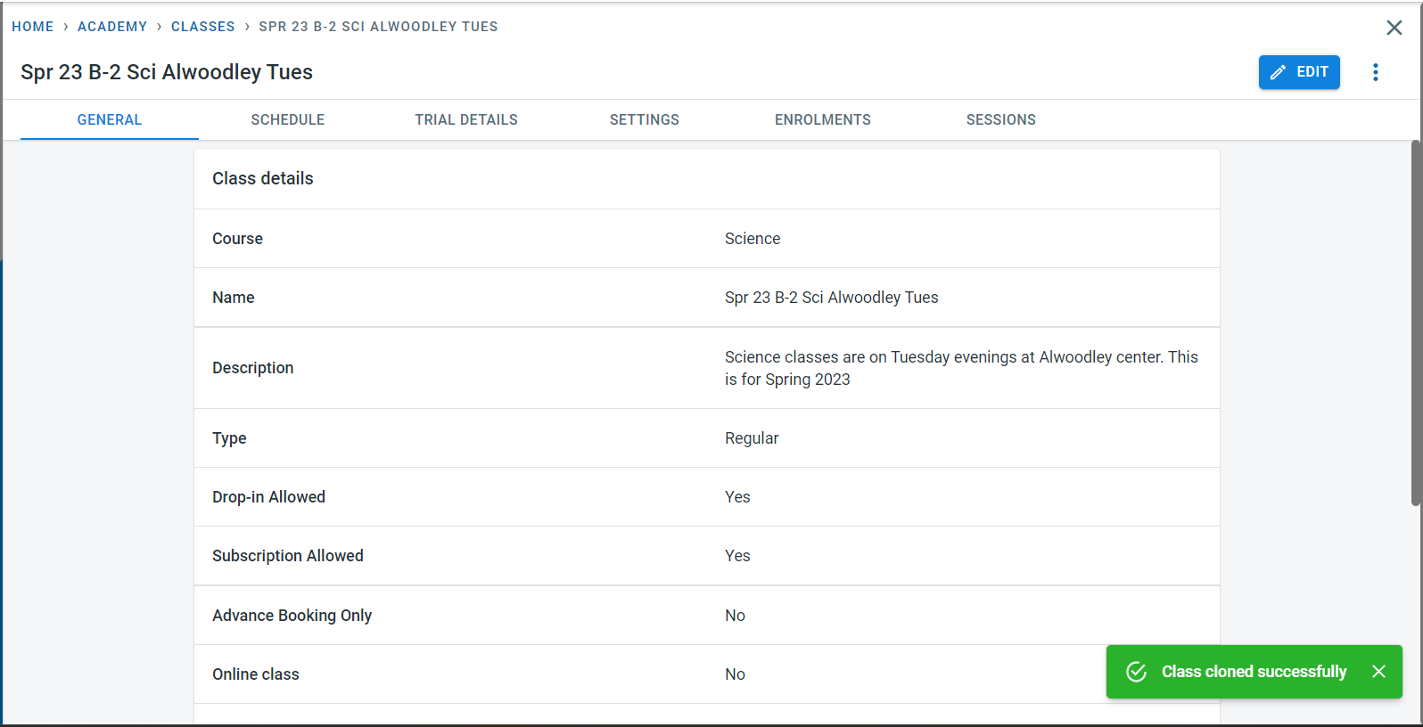Switch to the Schedule tab
1423x727 pixels.
[287, 119]
